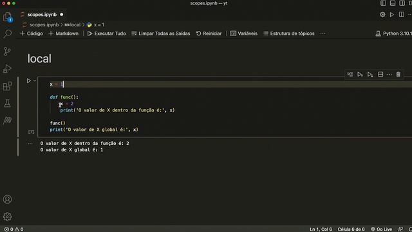Viewport: 412px width, 232px height.
Task: Split the cell using cell toolbar
Action: 380,75
